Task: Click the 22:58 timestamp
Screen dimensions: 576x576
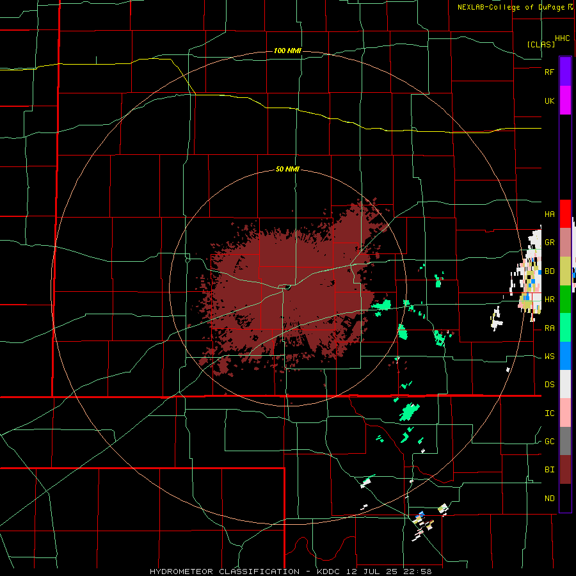Action: point(419,572)
